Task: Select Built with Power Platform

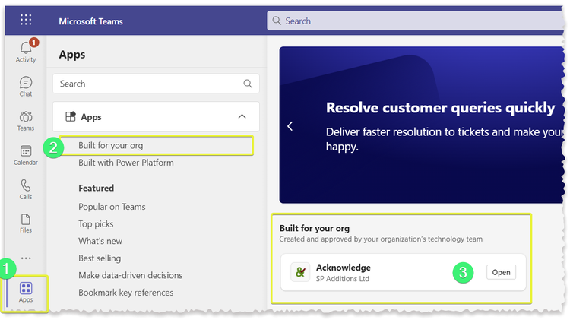Action: click(x=126, y=163)
